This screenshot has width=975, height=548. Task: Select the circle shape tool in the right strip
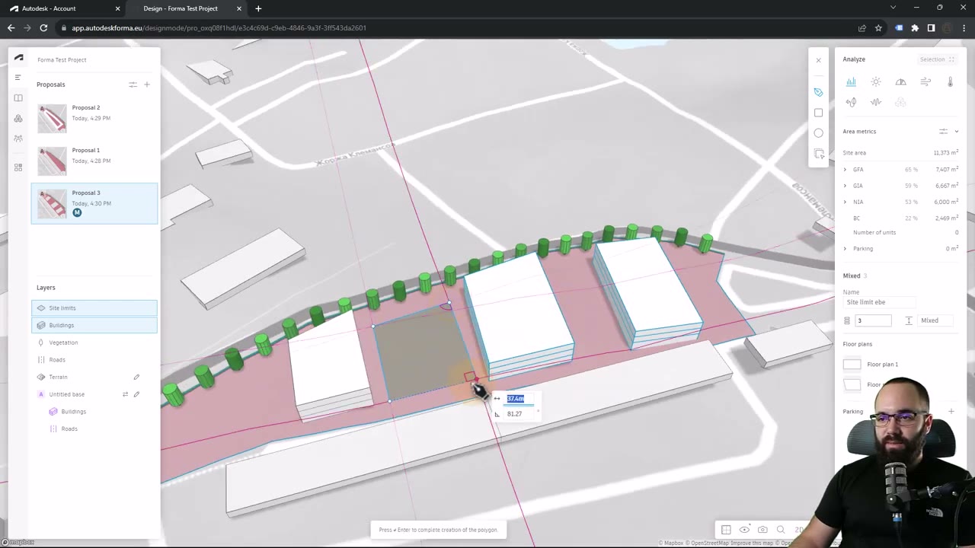point(818,132)
